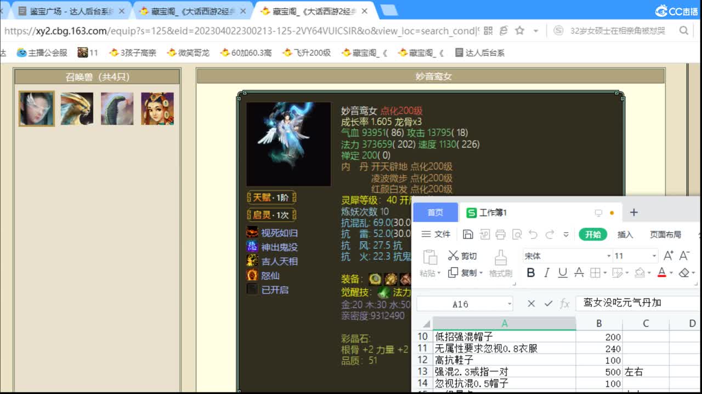Open the 微笑哥龙 bookmark
702x394 pixels.
point(188,53)
